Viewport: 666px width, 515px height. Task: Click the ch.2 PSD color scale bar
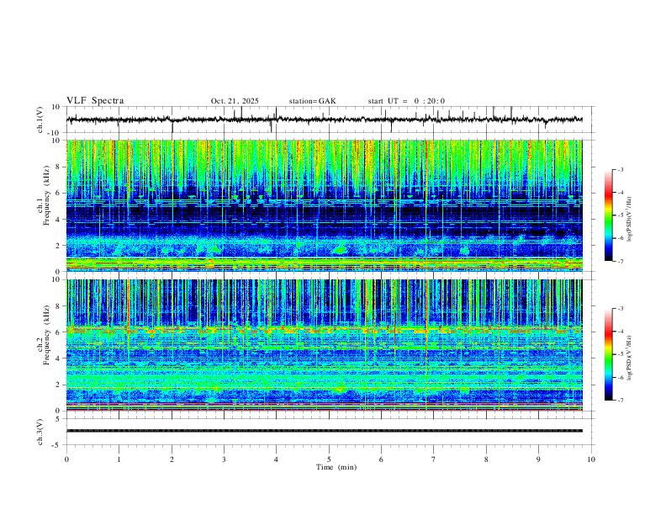pyautogui.click(x=609, y=354)
